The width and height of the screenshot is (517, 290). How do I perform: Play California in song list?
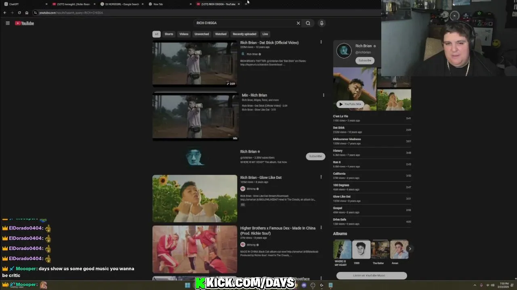point(372,176)
